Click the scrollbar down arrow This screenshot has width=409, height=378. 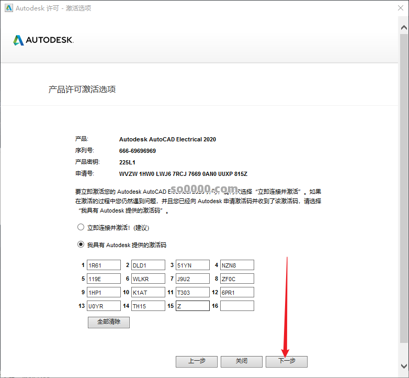(404, 366)
